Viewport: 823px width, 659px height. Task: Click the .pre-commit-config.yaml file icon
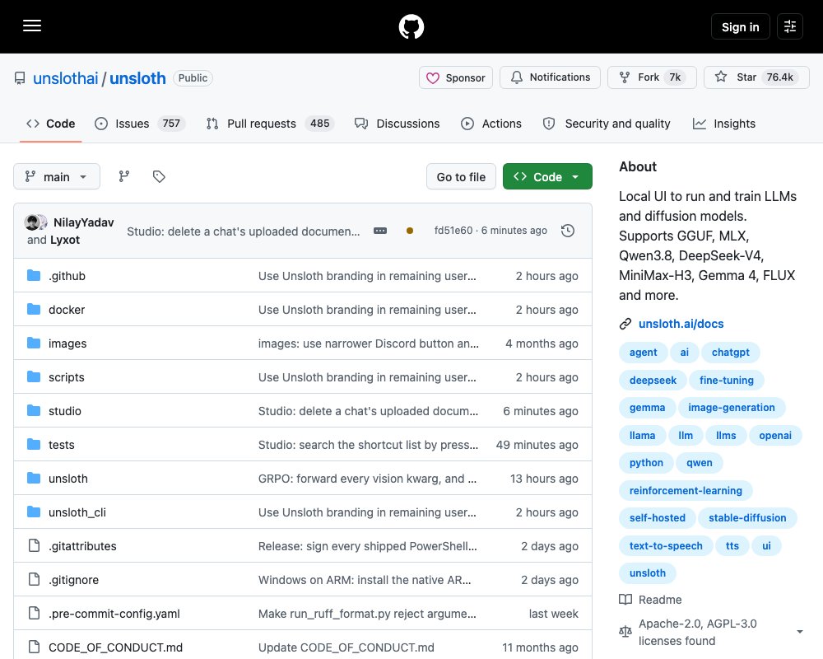(34, 613)
